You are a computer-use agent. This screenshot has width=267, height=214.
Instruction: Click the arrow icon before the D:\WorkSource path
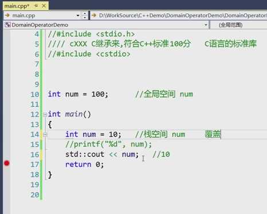pos(94,15)
